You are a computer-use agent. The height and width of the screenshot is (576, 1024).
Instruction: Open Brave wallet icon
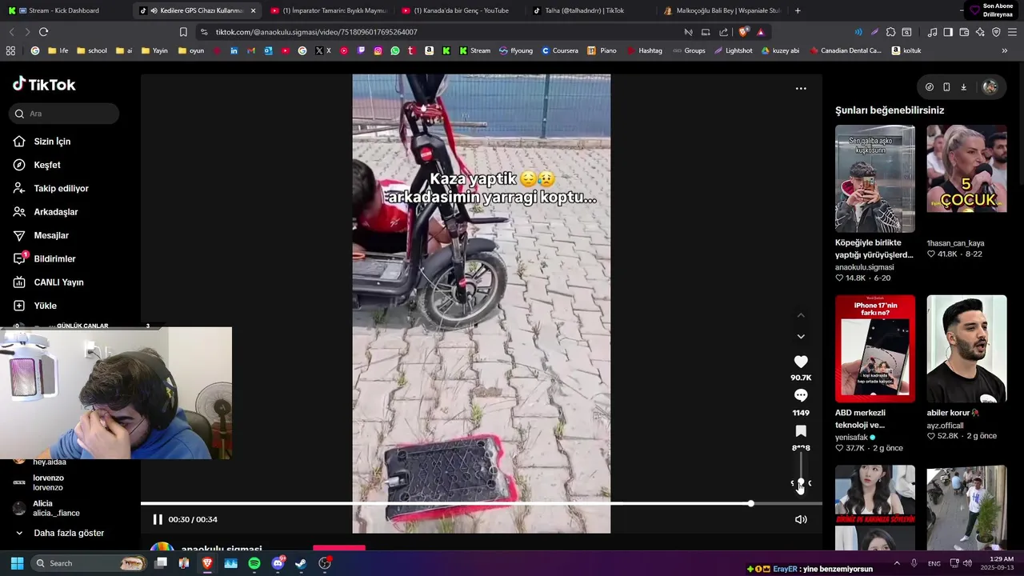pos(964,32)
